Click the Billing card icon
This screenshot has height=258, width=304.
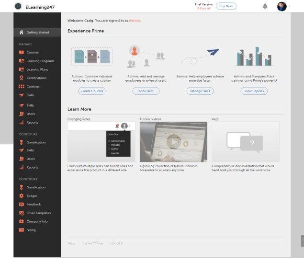coord(21,230)
